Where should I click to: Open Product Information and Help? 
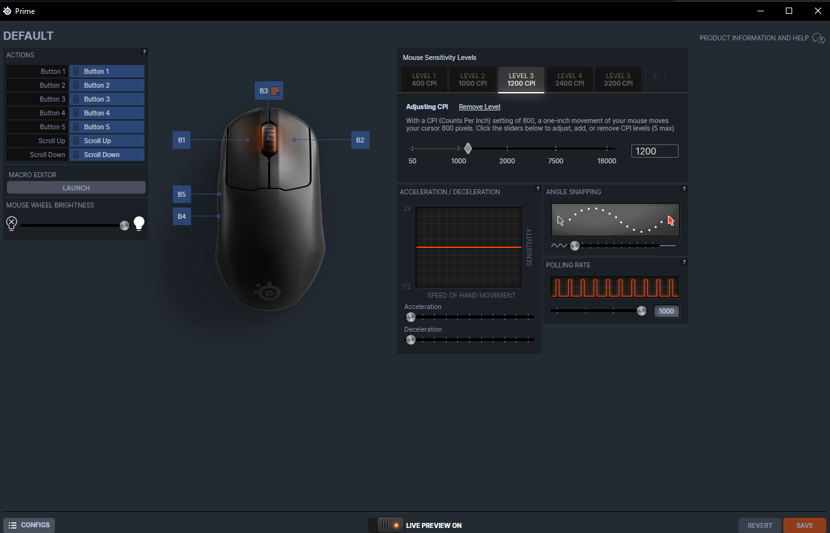[762, 38]
